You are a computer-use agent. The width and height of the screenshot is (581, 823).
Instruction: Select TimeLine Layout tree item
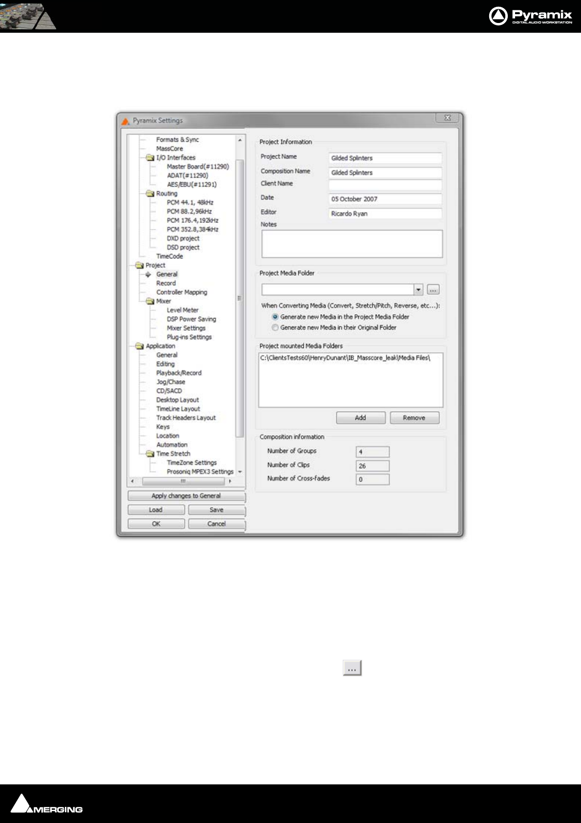[178, 409]
